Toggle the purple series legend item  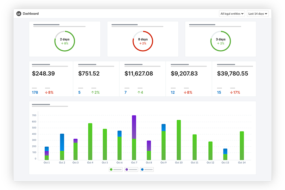pyautogui.click(x=131, y=170)
